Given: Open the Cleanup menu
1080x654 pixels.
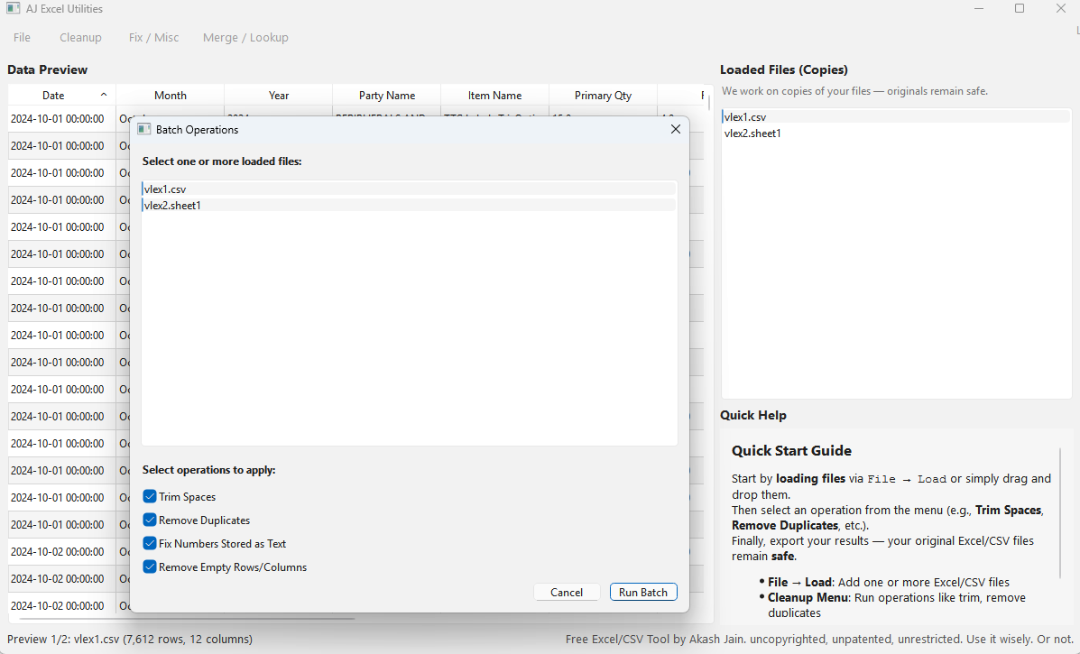Looking at the screenshot, I should coord(80,38).
